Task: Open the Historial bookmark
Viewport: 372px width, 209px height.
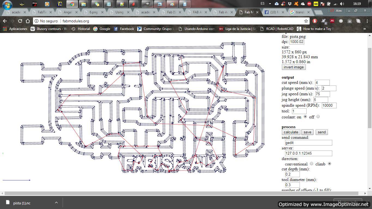Action: coord(81,29)
